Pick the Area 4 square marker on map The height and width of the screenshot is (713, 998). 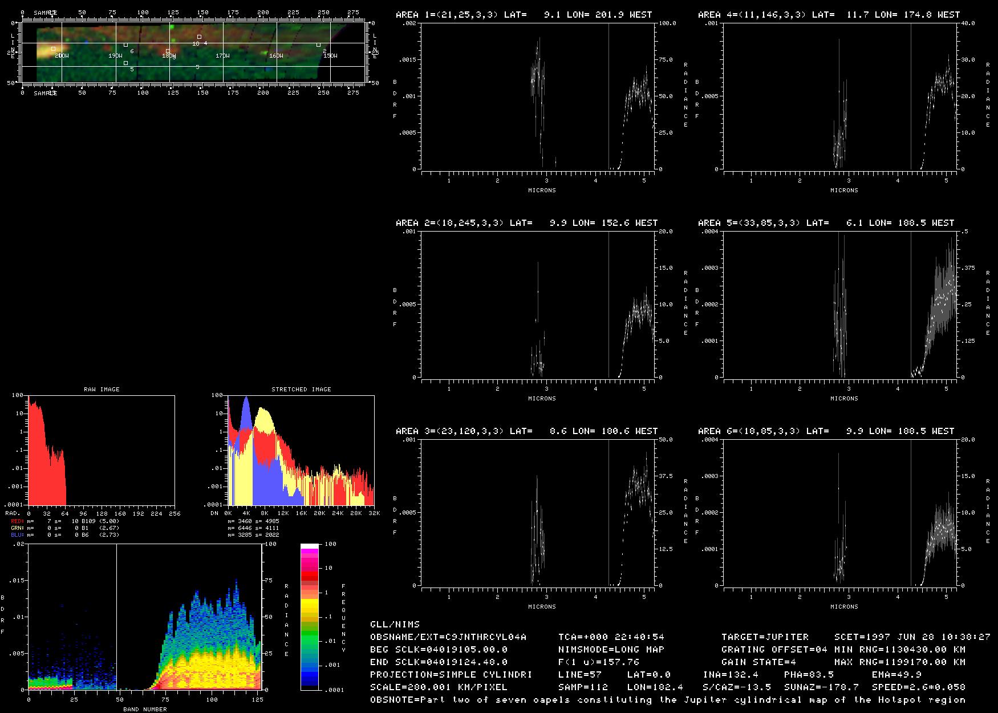tap(199, 37)
